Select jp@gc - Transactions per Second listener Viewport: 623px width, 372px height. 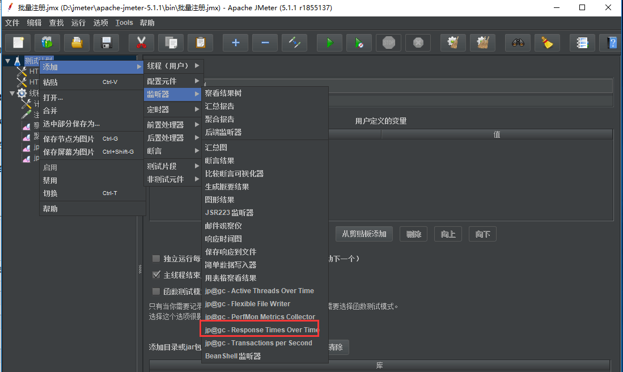265,343
